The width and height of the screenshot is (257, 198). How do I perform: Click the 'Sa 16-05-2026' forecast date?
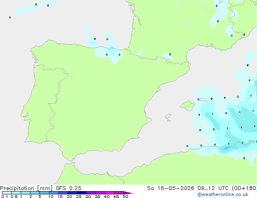(171, 188)
